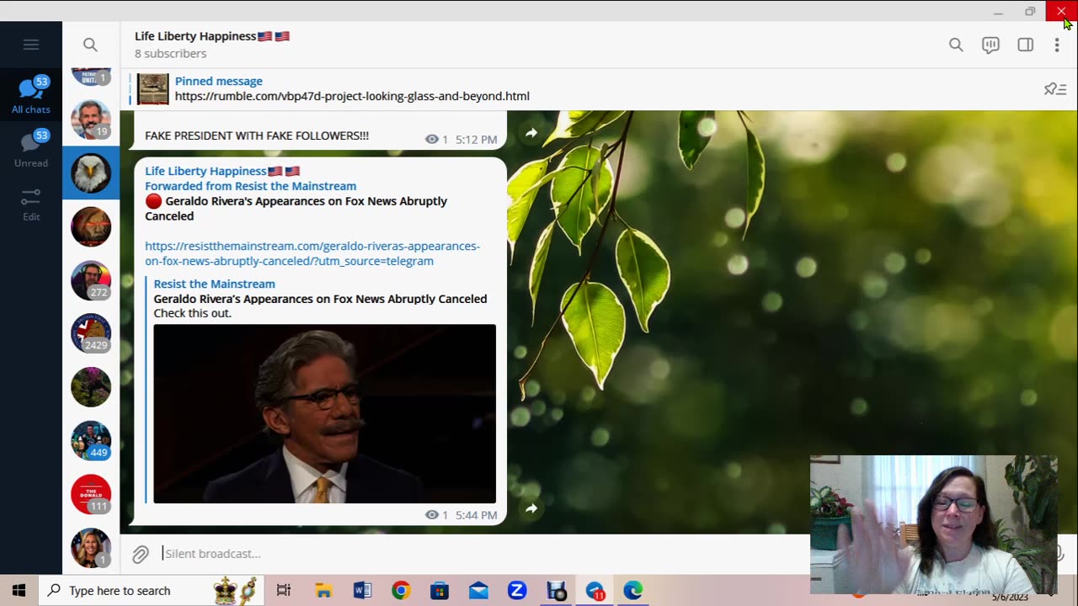1078x606 pixels.
Task: Toggle the right info side panel
Action: pyautogui.click(x=1025, y=45)
